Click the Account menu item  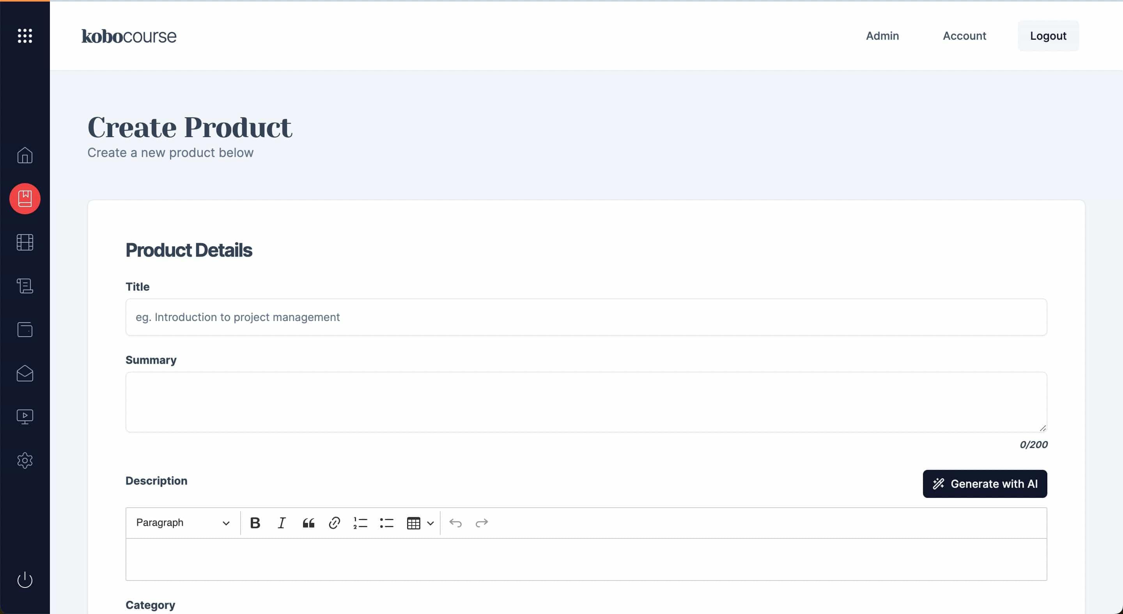tap(964, 35)
